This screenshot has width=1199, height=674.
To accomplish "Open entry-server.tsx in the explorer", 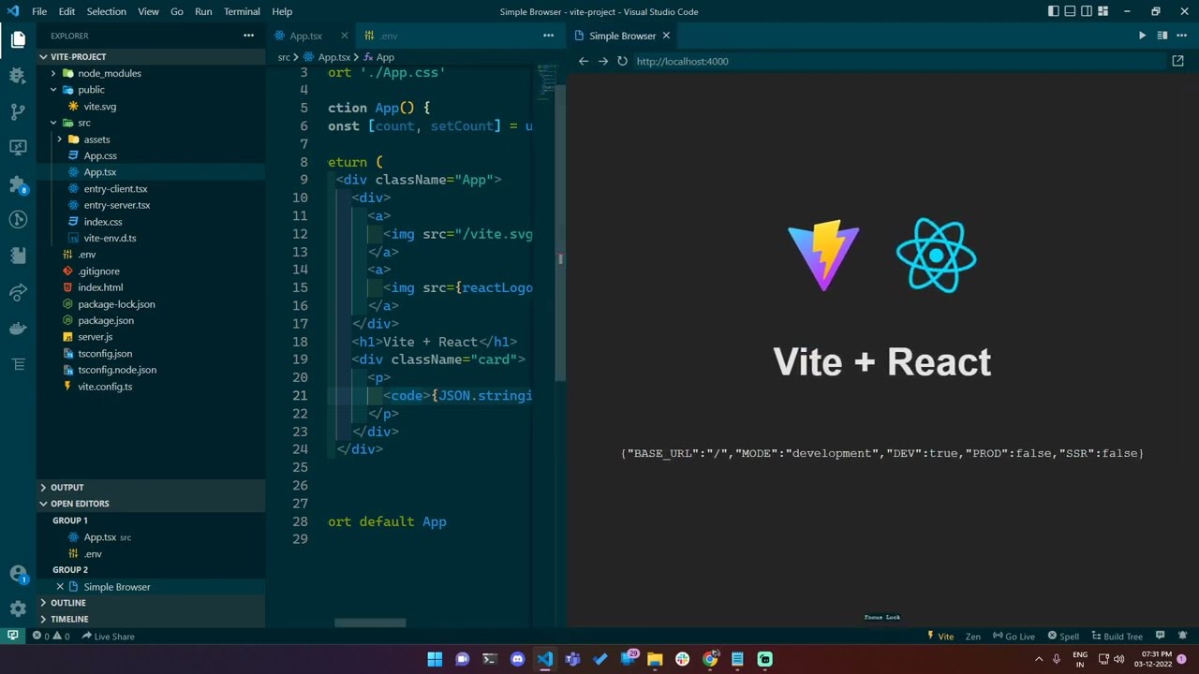I will coord(117,205).
